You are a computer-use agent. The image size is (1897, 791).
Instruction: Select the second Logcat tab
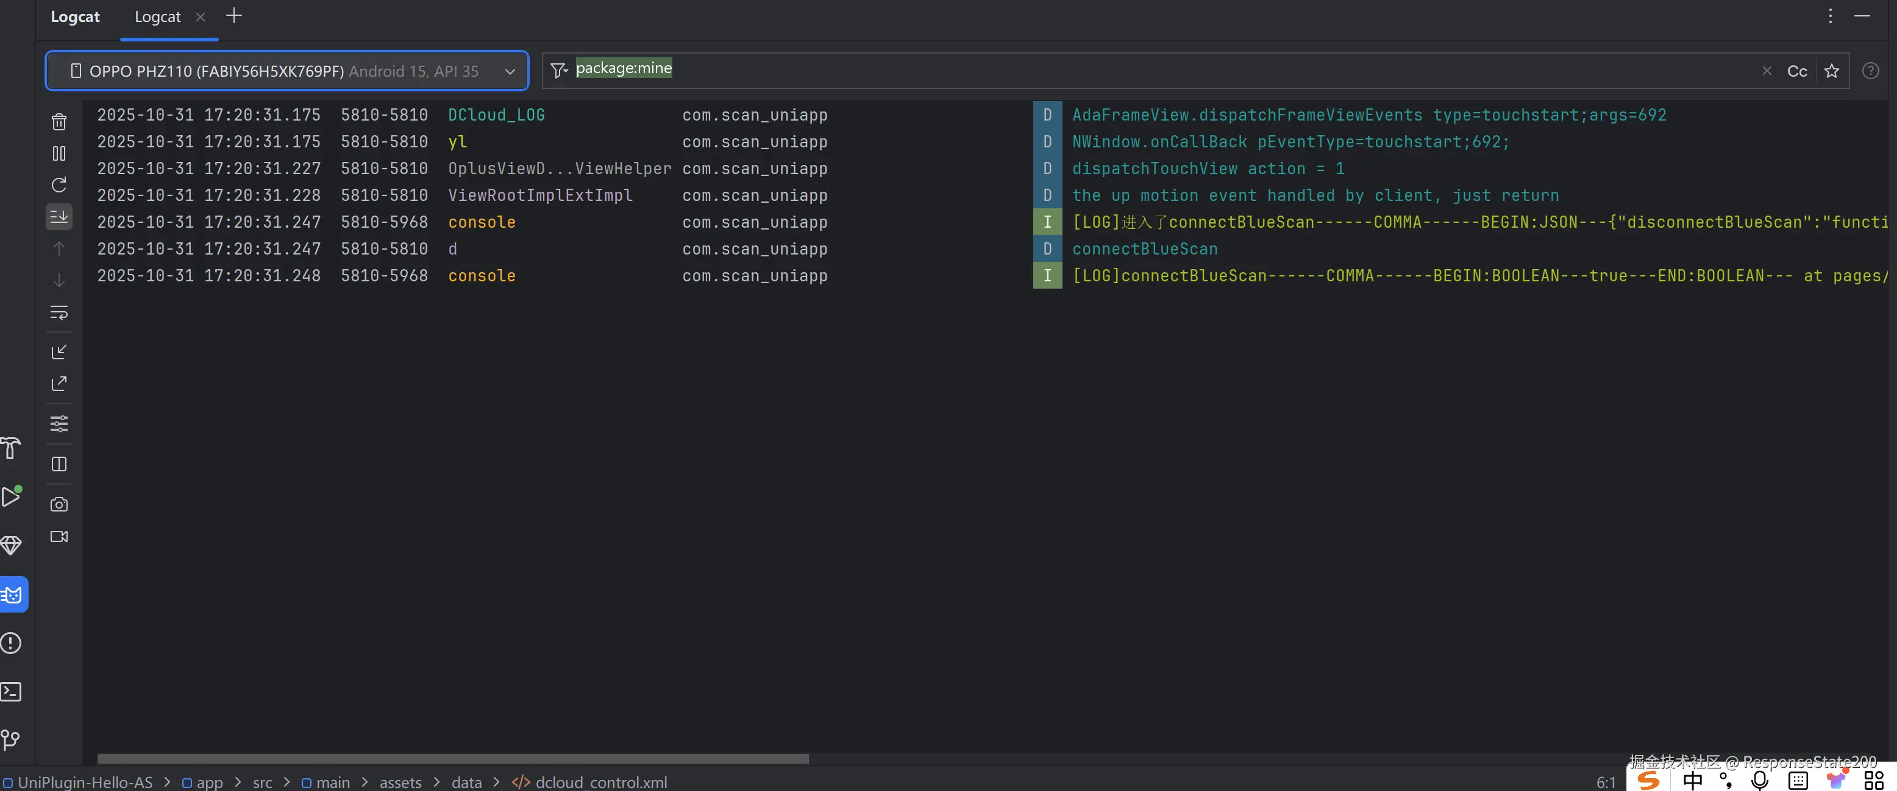158,17
